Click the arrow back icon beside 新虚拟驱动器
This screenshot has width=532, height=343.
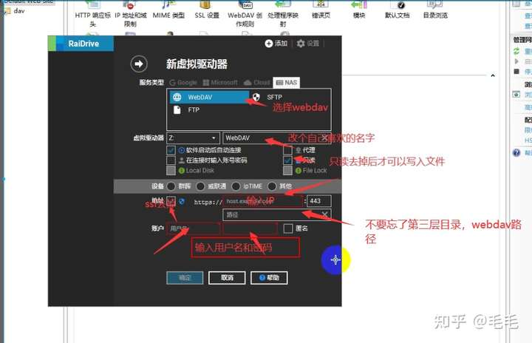click(x=139, y=64)
